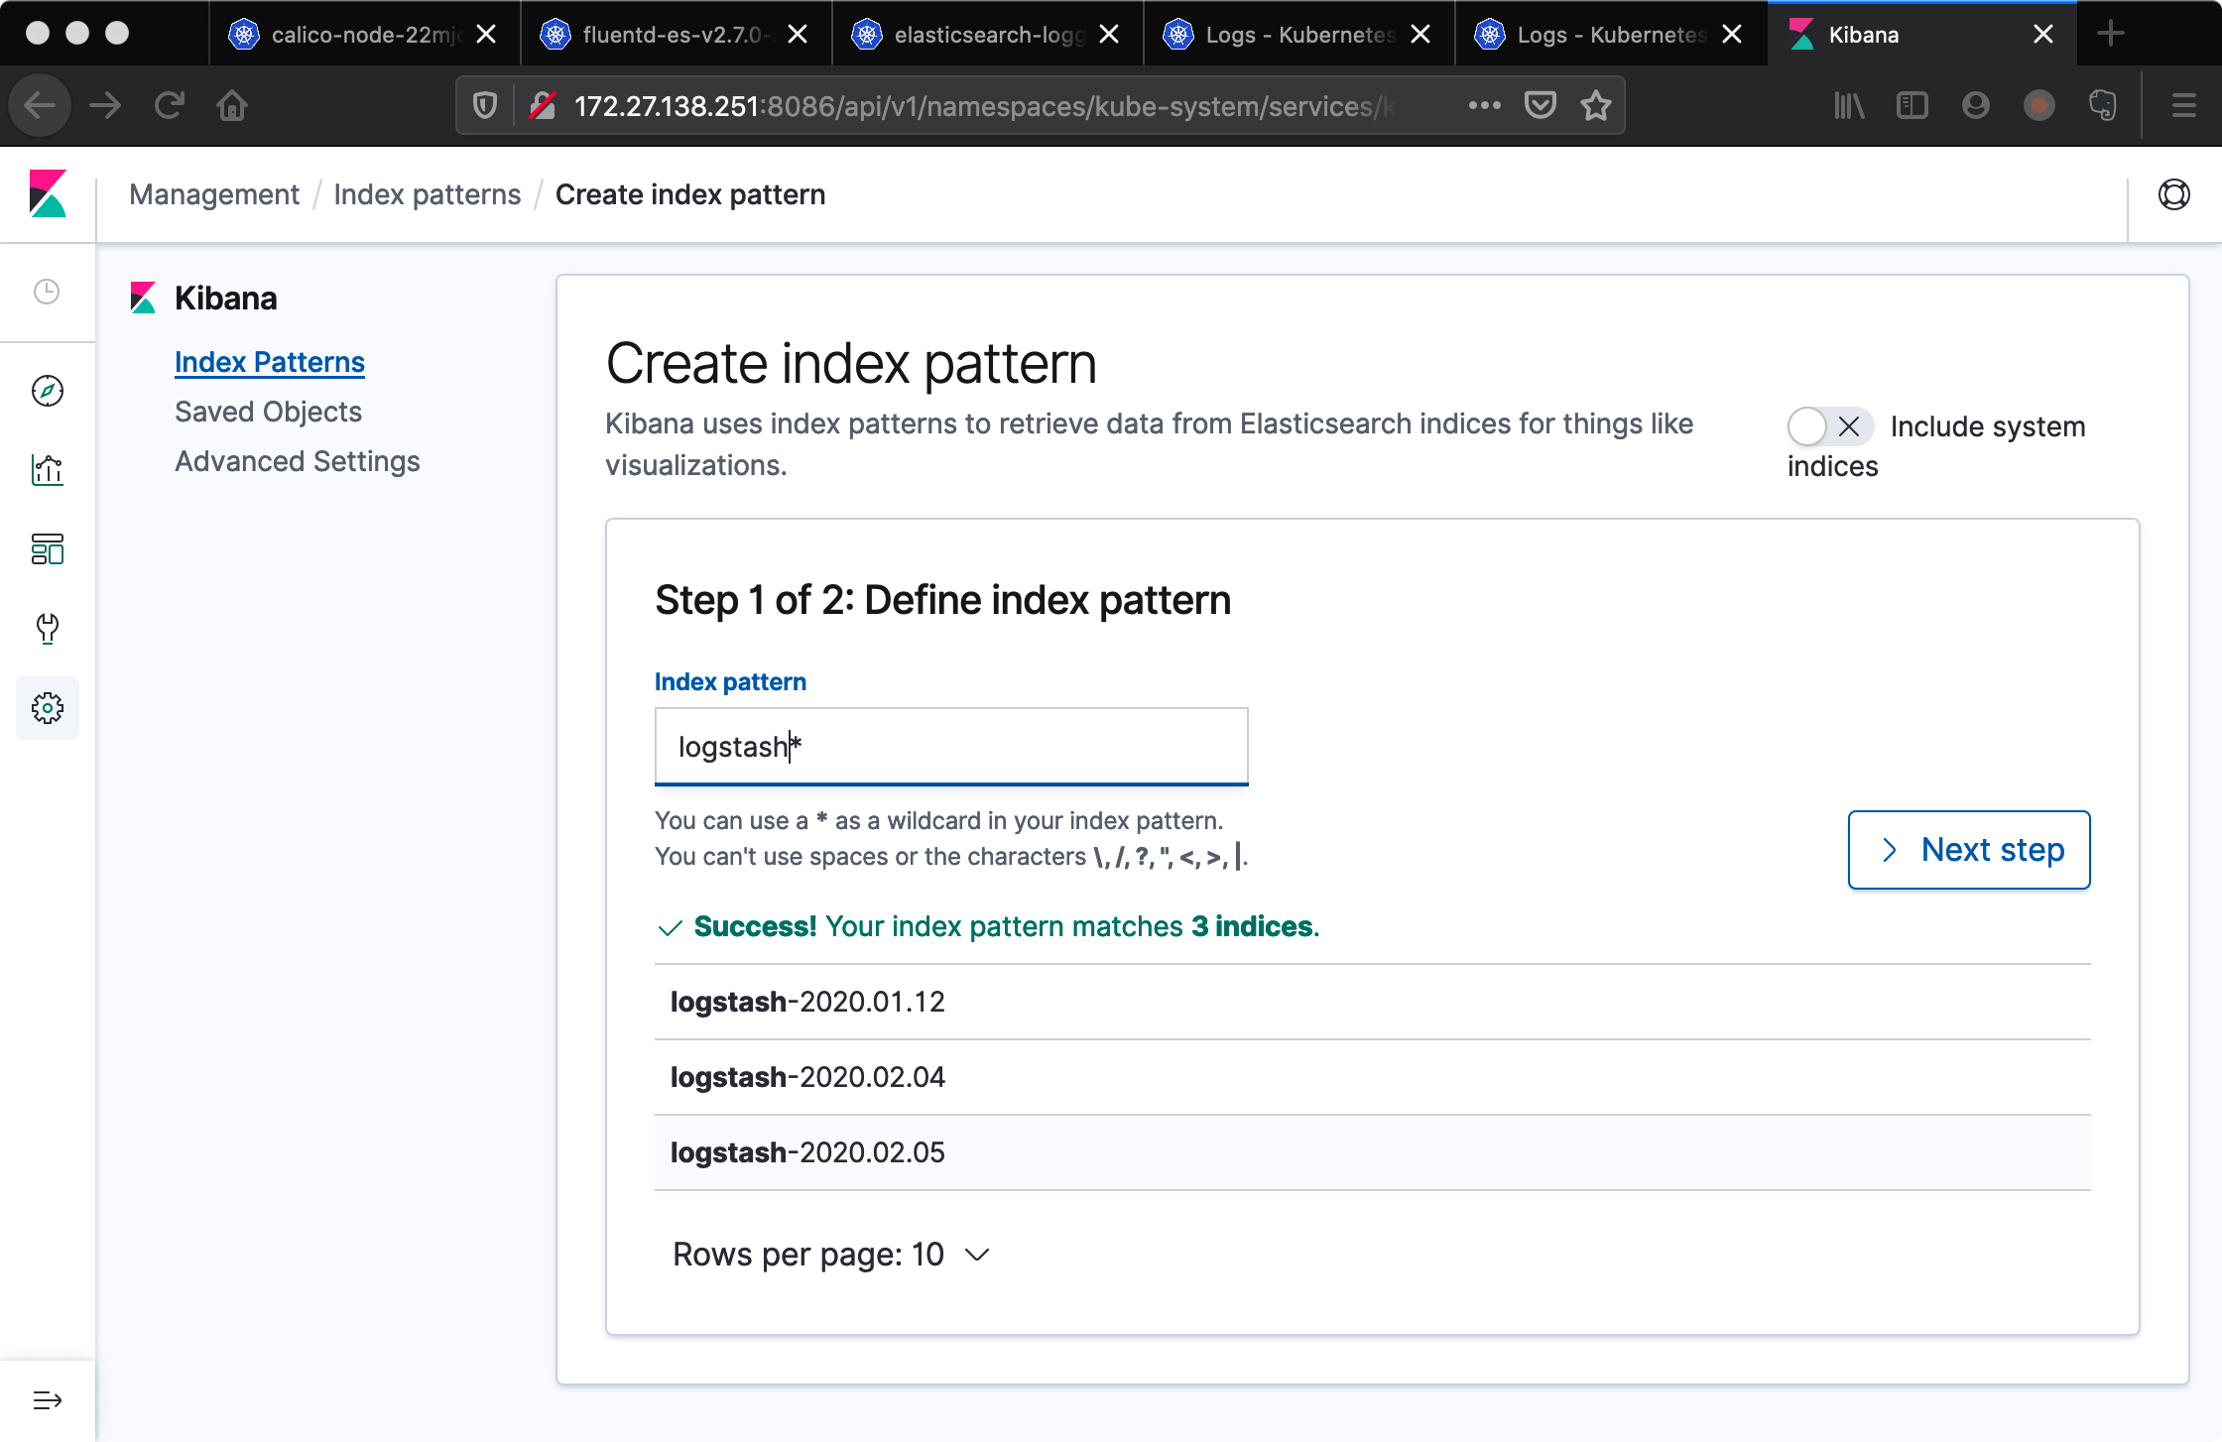This screenshot has height=1442, width=2222.
Task: Open Saved Objects in Kibana menu
Action: pos(268,412)
